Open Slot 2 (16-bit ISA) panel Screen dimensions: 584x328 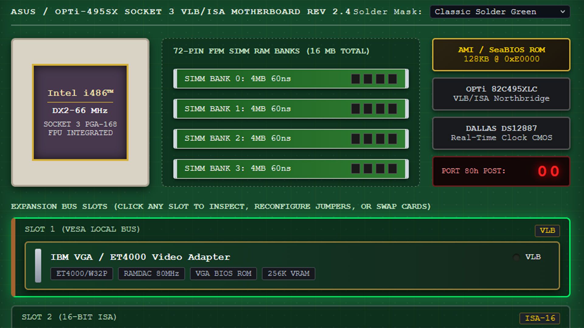click(290, 317)
